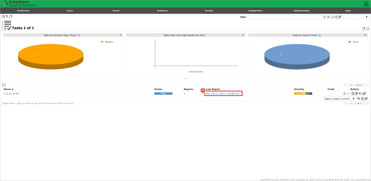Export the 172.31.36.64 task row
The width and height of the screenshot is (371, 181).
[x=365, y=94]
